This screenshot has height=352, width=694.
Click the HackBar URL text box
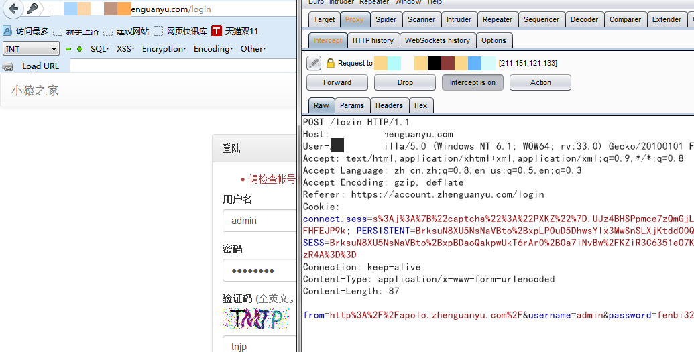183,66
